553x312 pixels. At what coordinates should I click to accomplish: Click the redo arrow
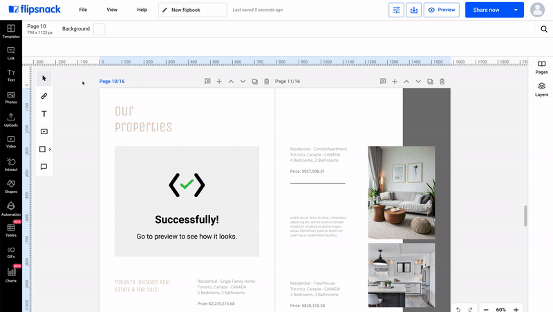(x=470, y=309)
